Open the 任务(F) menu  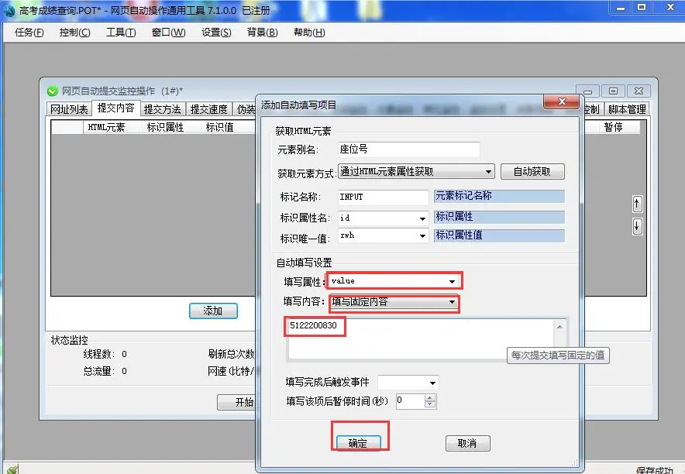point(29,33)
